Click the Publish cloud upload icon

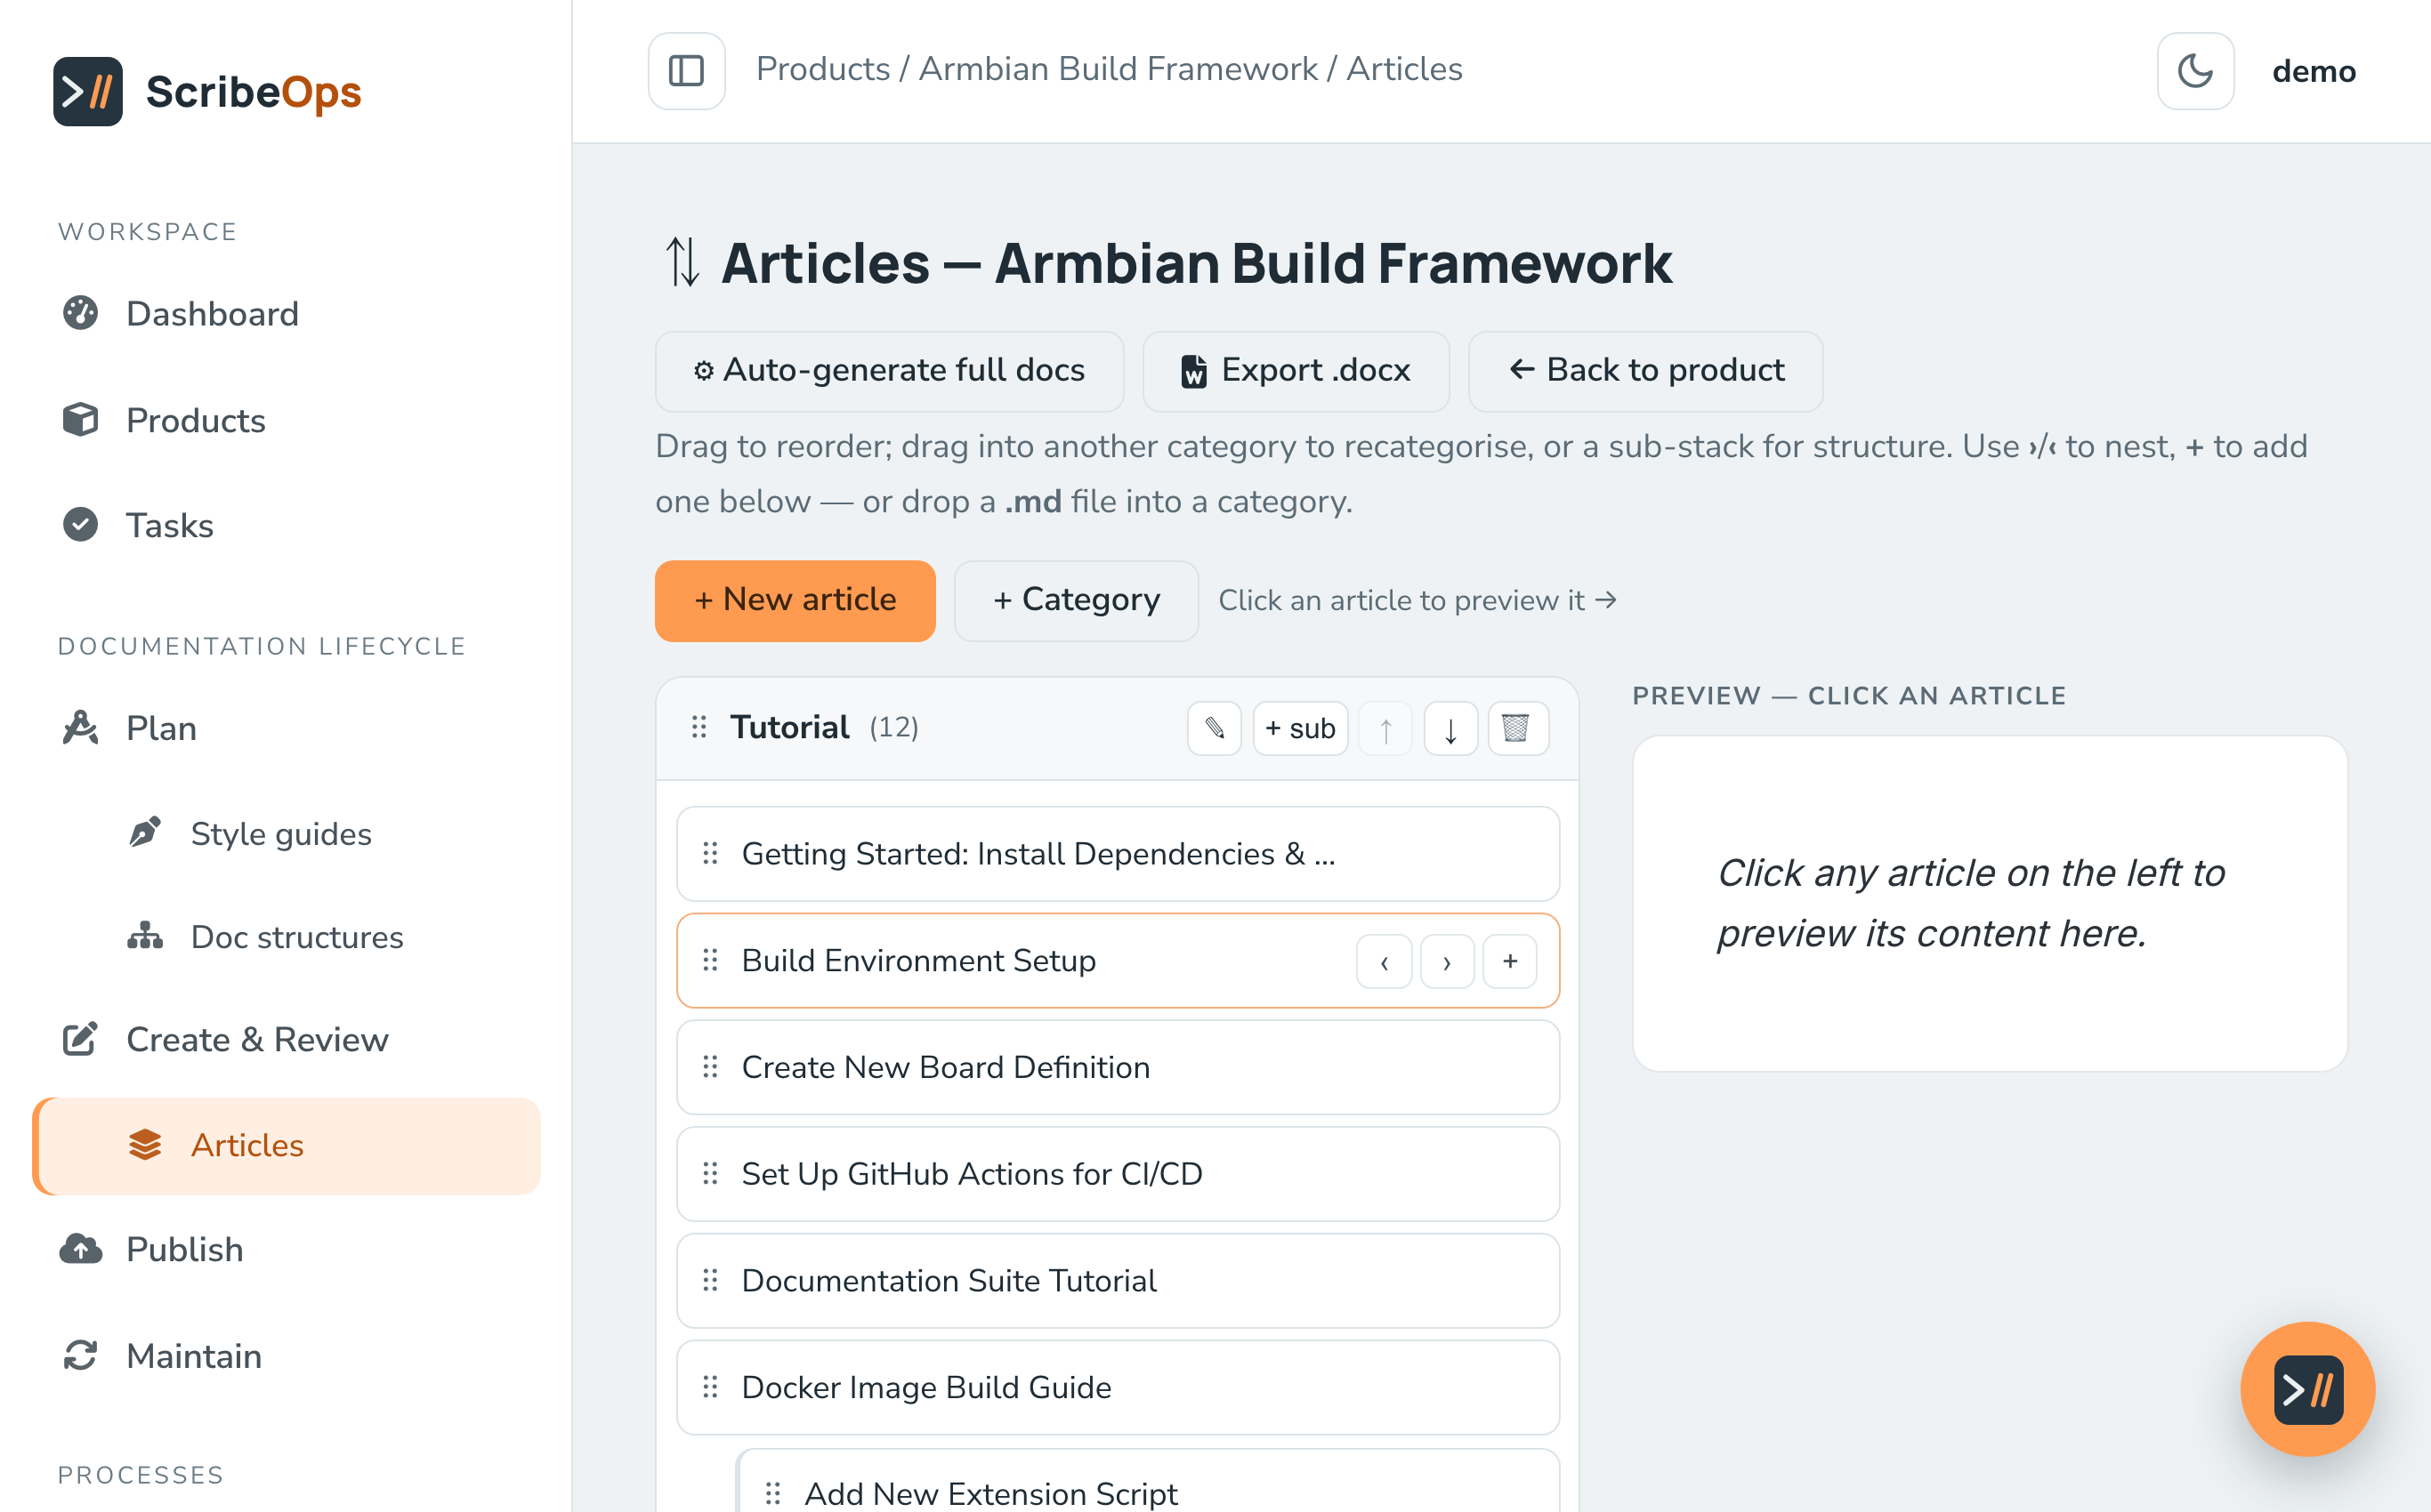[x=80, y=1249]
